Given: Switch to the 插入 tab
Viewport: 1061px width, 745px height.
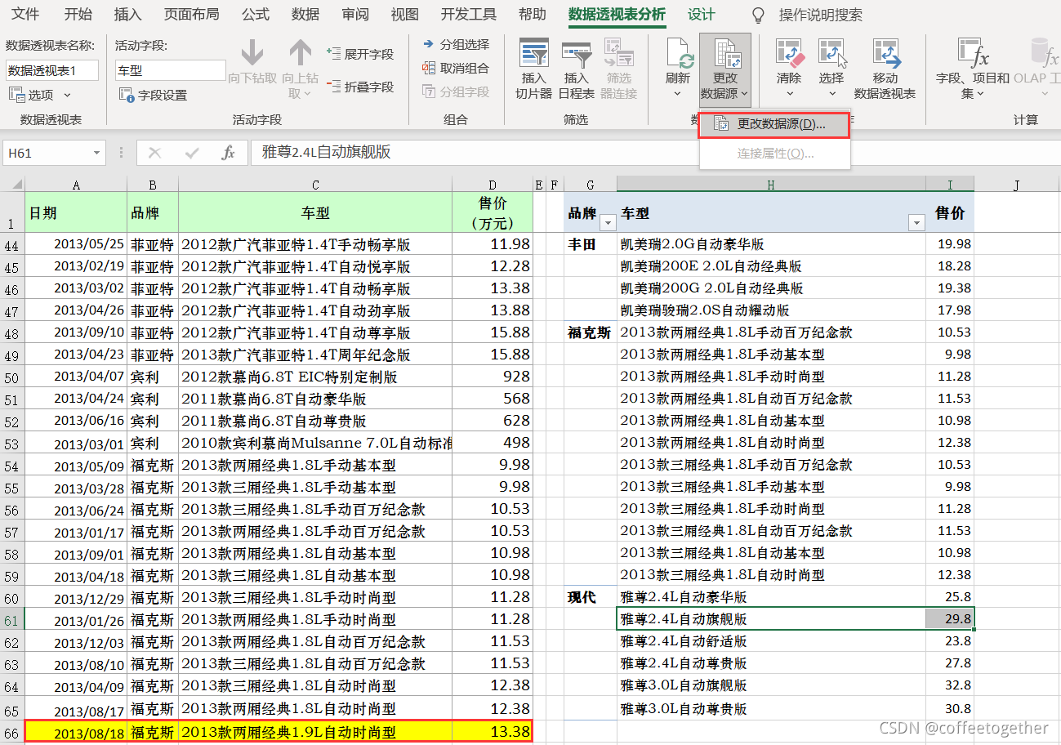Looking at the screenshot, I should [127, 15].
